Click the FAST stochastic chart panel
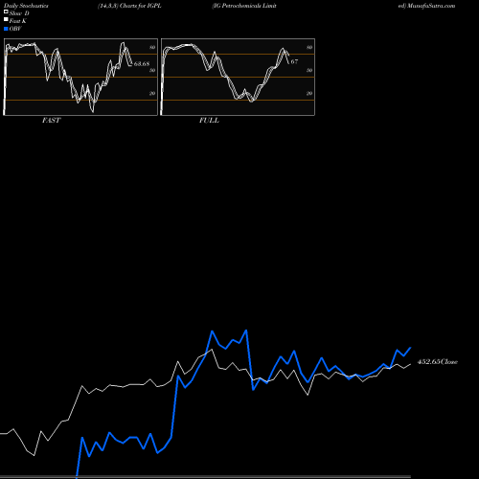479x479 pixels. (x=80, y=77)
